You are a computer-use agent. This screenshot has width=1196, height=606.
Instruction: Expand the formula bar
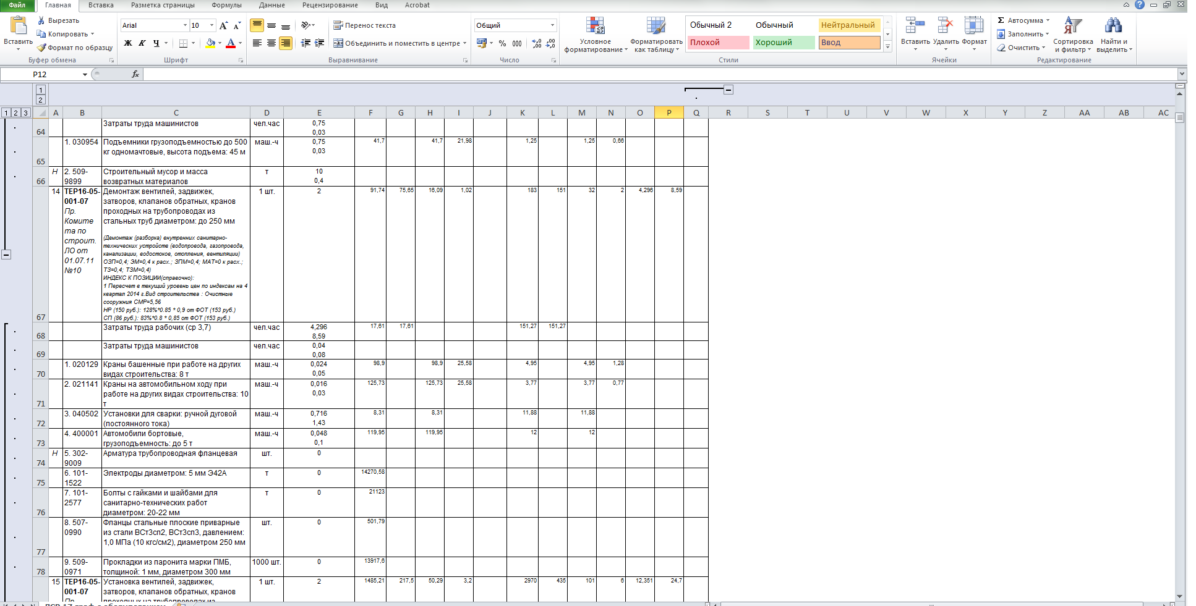(x=1182, y=74)
